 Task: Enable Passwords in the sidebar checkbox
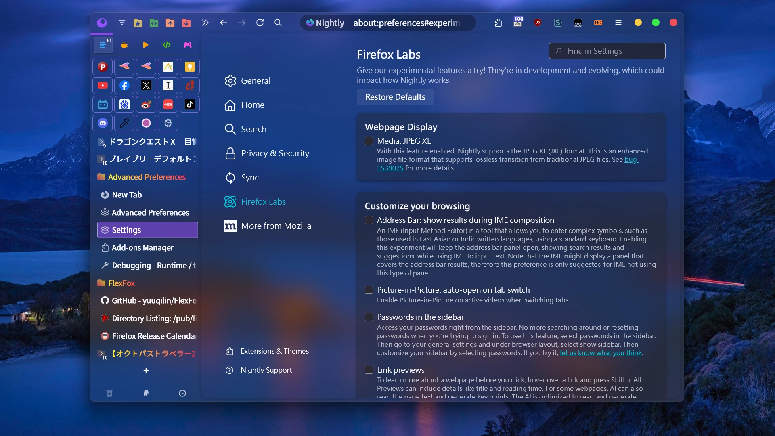369,317
